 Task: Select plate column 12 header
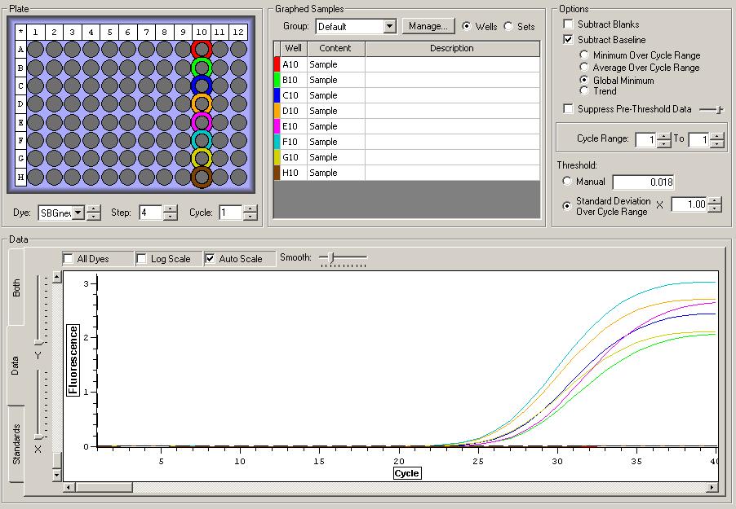(x=238, y=32)
